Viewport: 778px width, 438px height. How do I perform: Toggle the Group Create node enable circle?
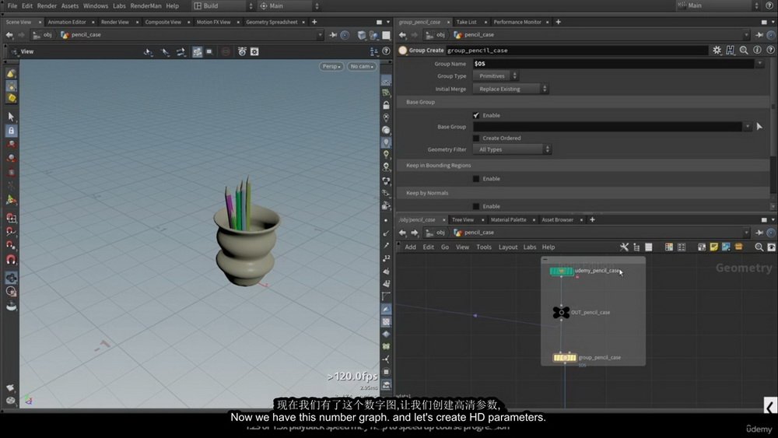[403, 50]
